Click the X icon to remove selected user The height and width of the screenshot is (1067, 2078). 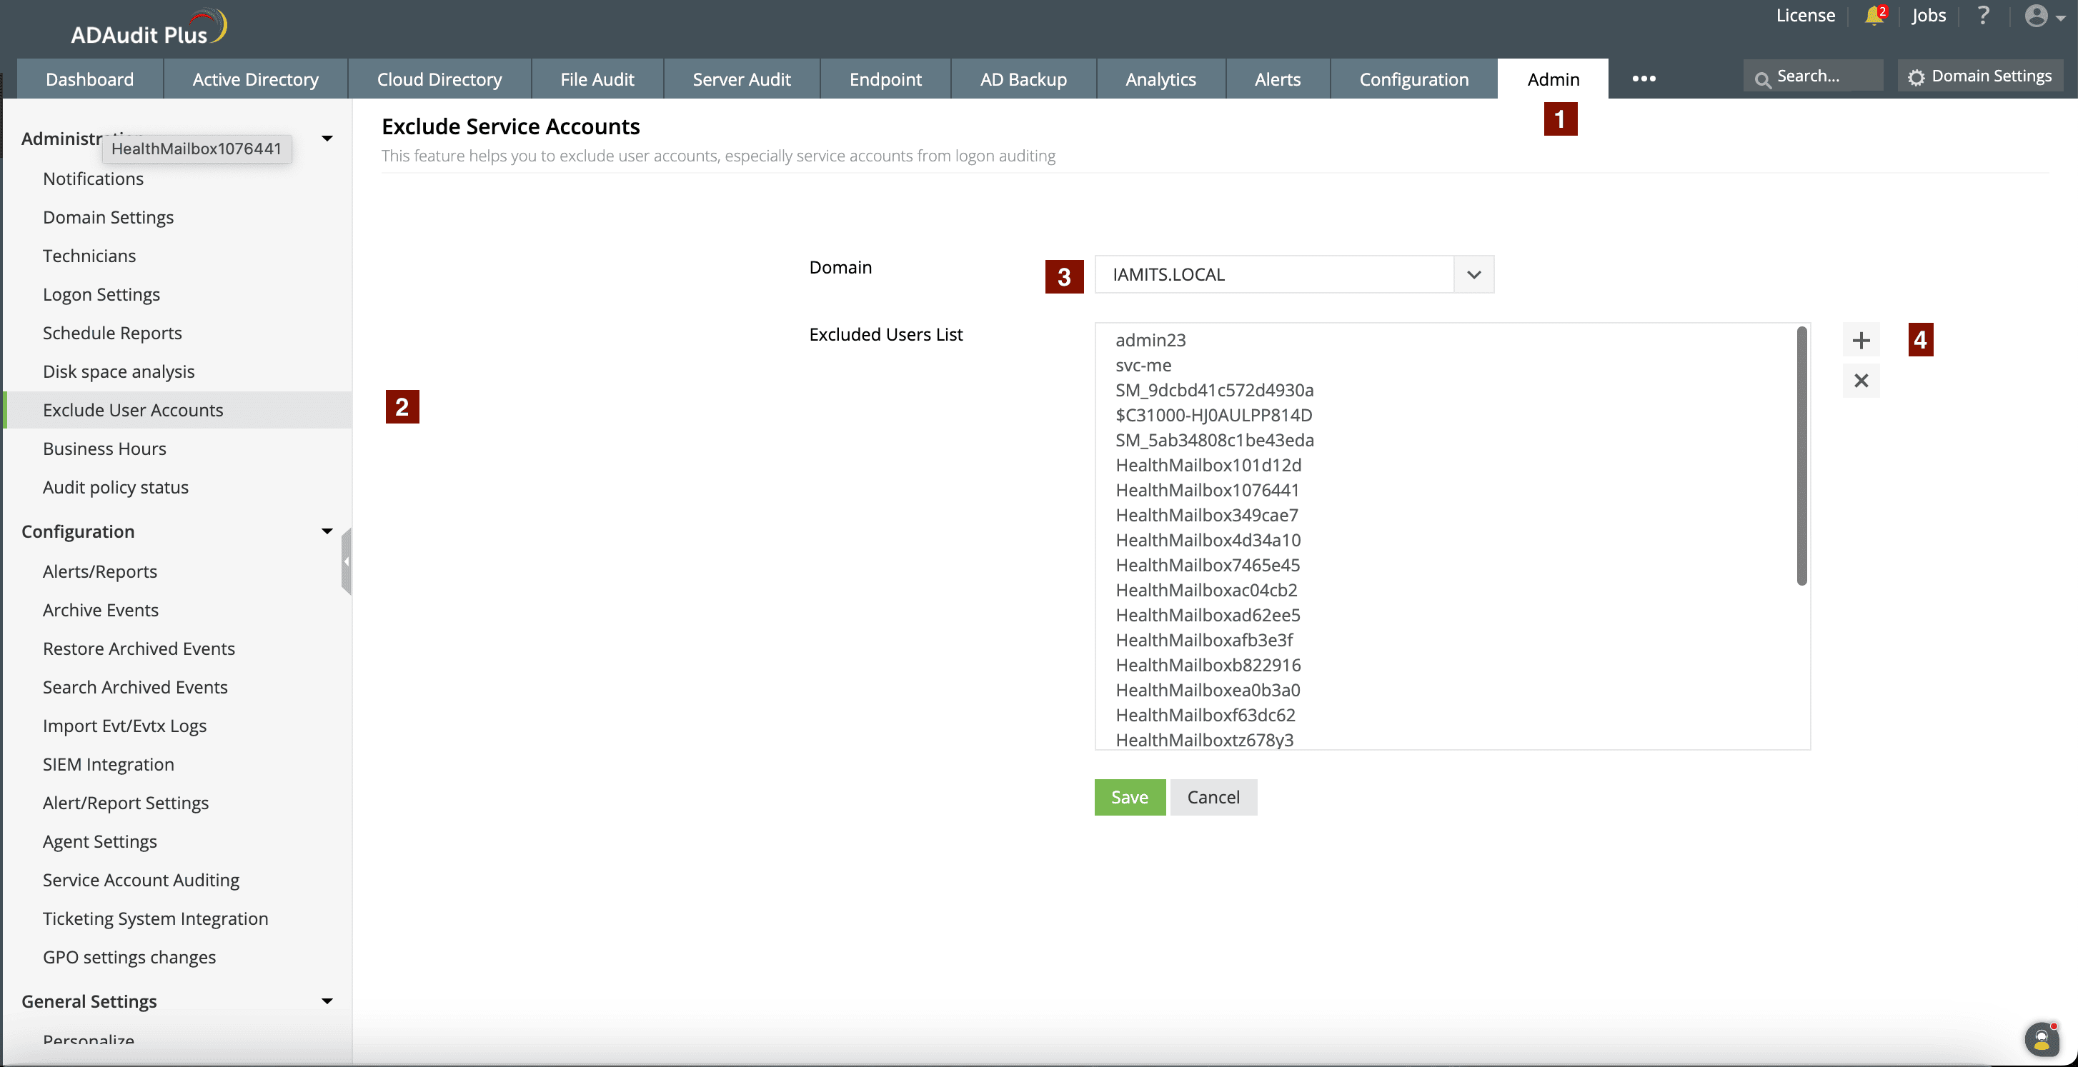coord(1860,381)
